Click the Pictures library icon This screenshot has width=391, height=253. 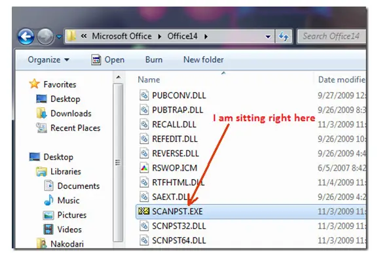[x=48, y=215]
